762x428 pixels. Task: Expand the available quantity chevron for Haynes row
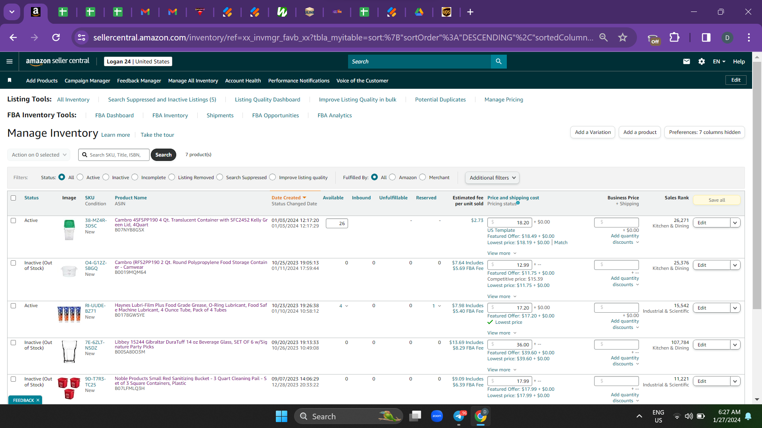[346, 306]
